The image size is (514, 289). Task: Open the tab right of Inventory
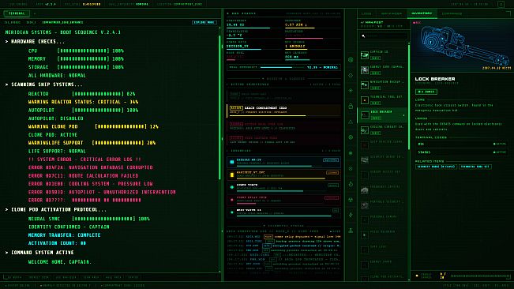tap(452, 13)
